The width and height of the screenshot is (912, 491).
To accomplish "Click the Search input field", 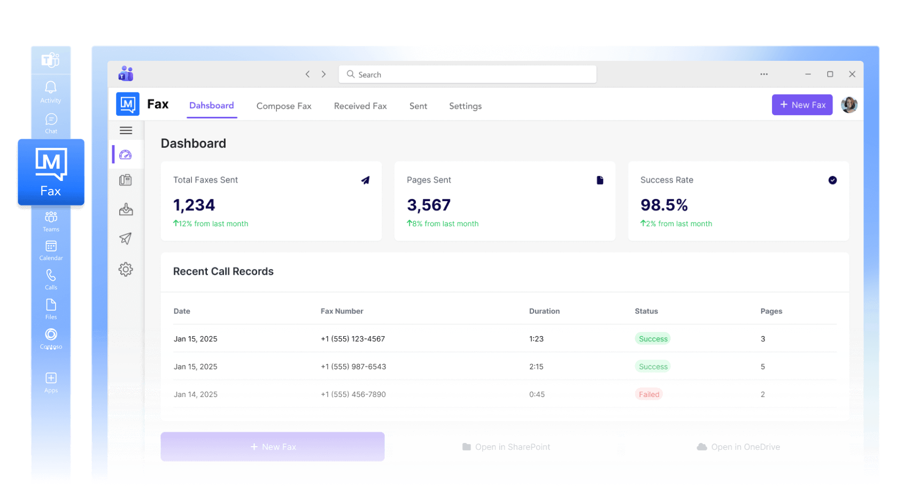I will 467,75.
